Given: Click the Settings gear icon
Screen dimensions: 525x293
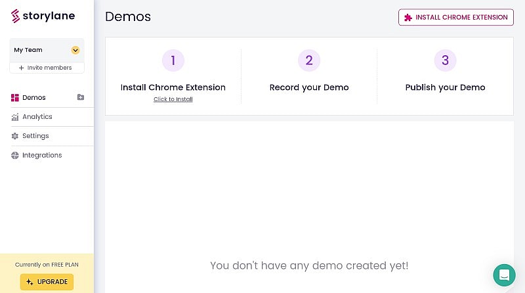Looking at the screenshot, I should tap(15, 136).
